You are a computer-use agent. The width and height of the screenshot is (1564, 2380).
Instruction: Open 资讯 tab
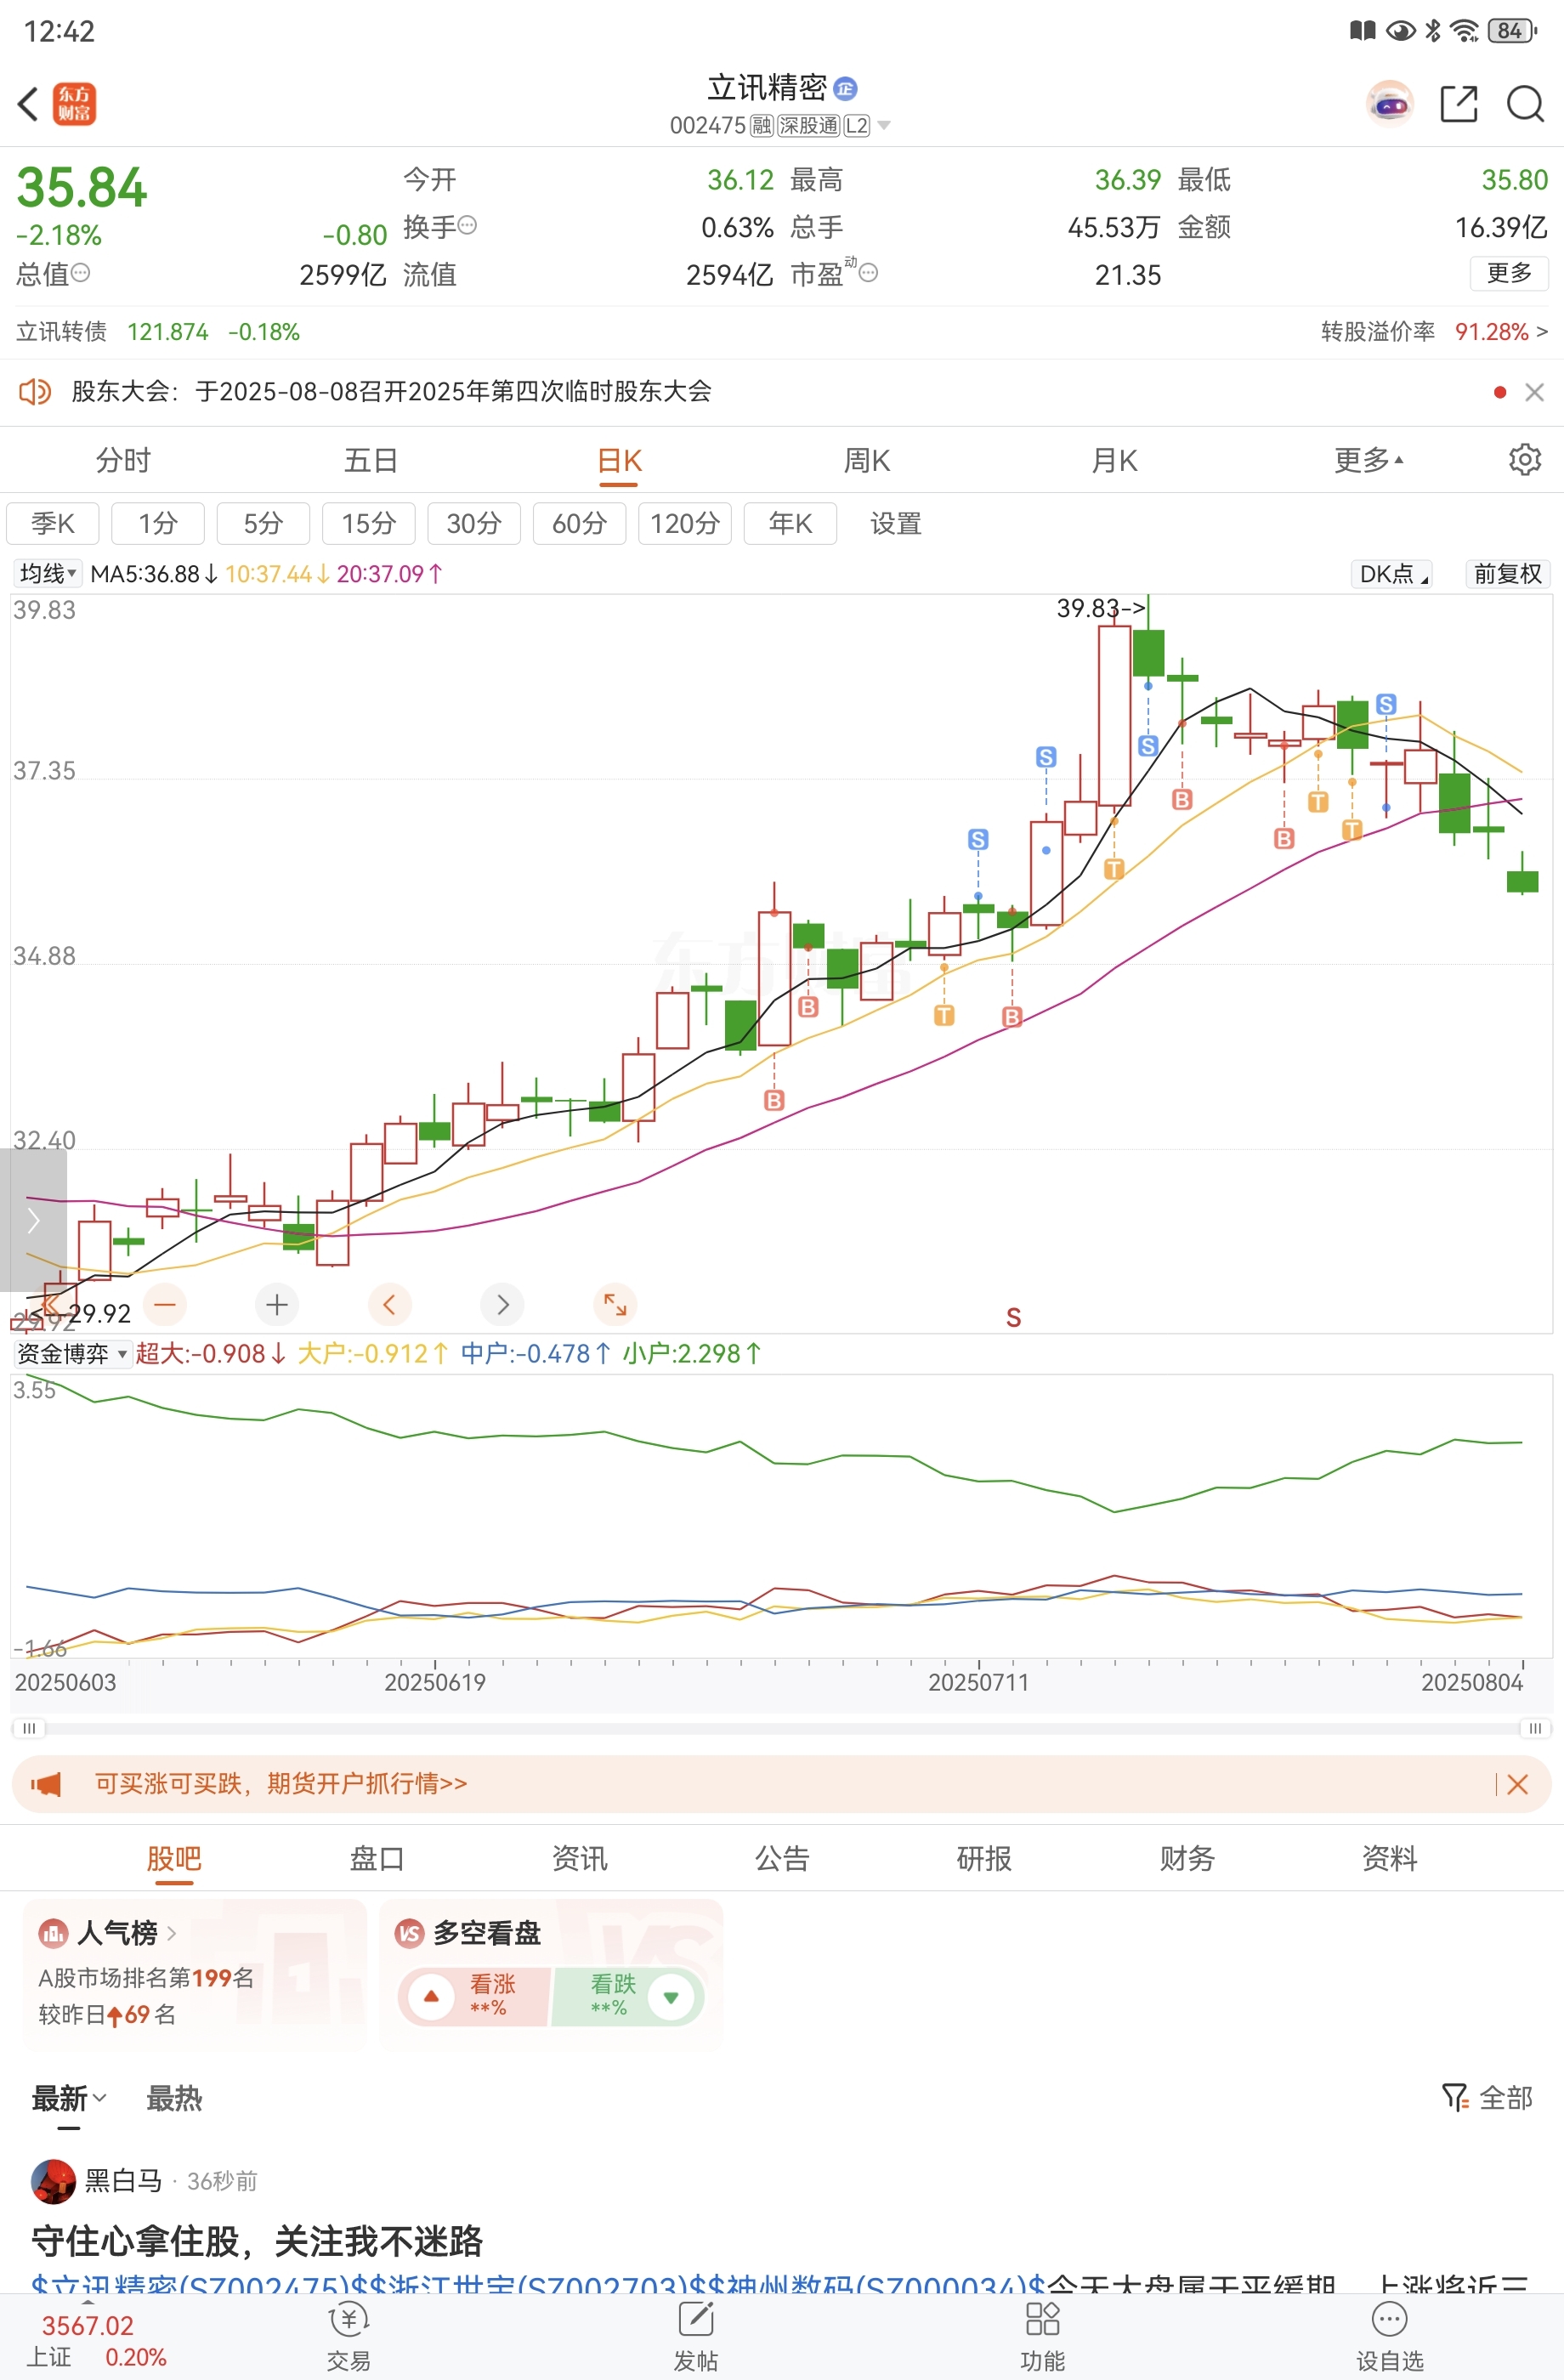[579, 1858]
